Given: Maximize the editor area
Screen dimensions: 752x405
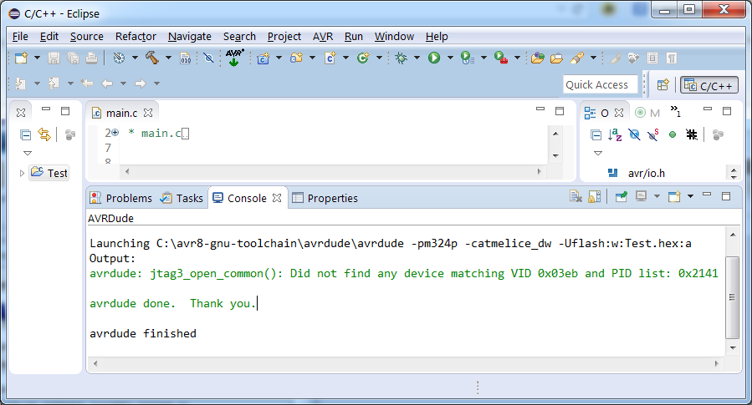Looking at the screenshot, I should tap(560, 111).
